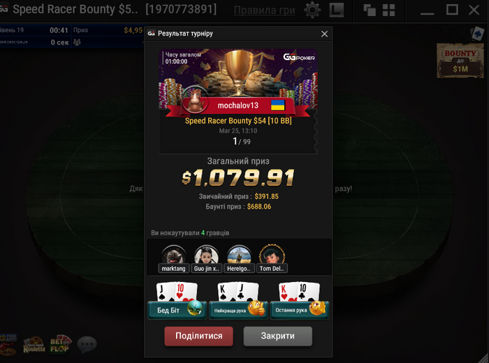This screenshot has height=363, width=489.
Task: Select the cascade windows icon
Action: pos(370,10)
